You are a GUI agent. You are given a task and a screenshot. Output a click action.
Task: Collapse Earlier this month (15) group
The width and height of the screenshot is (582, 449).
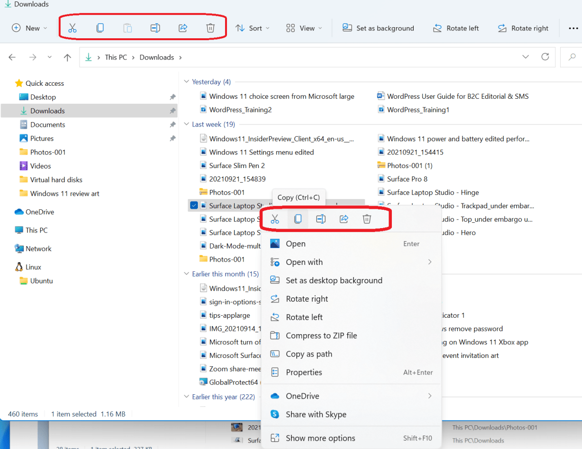[186, 274]
